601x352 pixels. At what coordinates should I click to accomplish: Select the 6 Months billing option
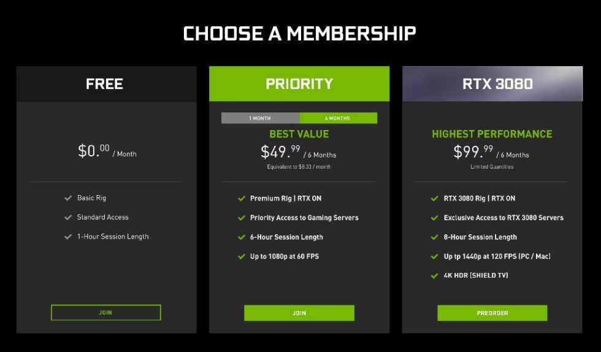pyautogui.click(x=338, y=118)
